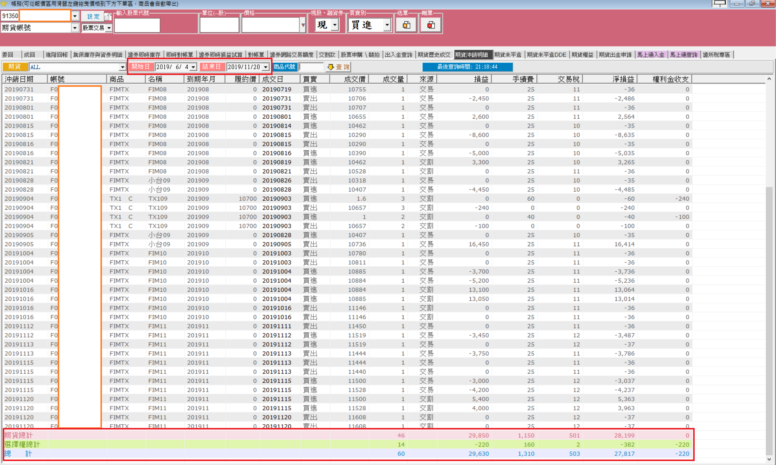
Task: Open the 交割款 tab
Action: (327, 55)
